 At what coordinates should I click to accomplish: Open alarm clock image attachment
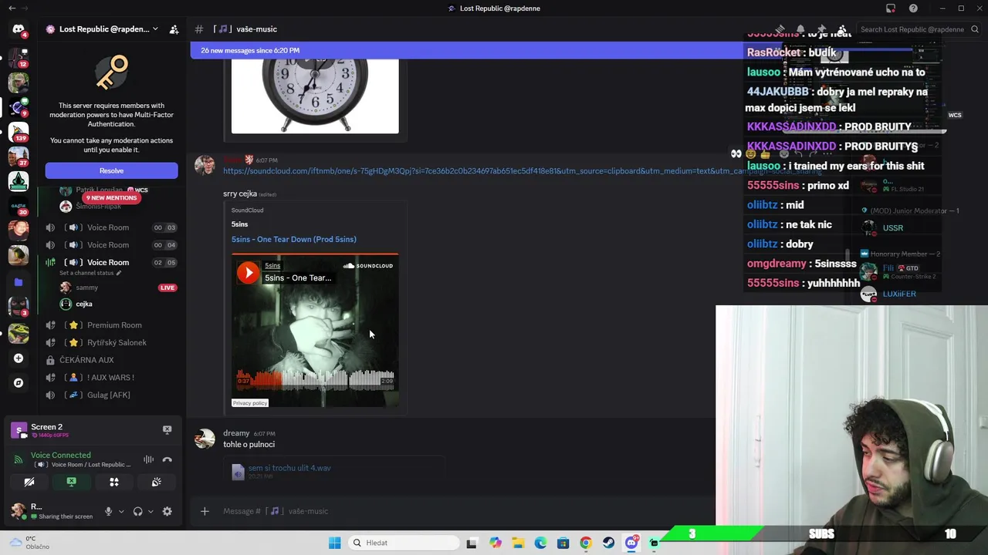pos(315,96)
